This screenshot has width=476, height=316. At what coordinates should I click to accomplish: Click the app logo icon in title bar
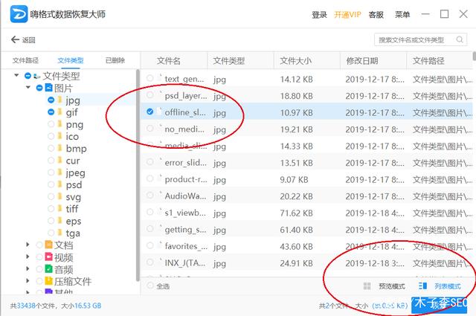tap(19, 14)
